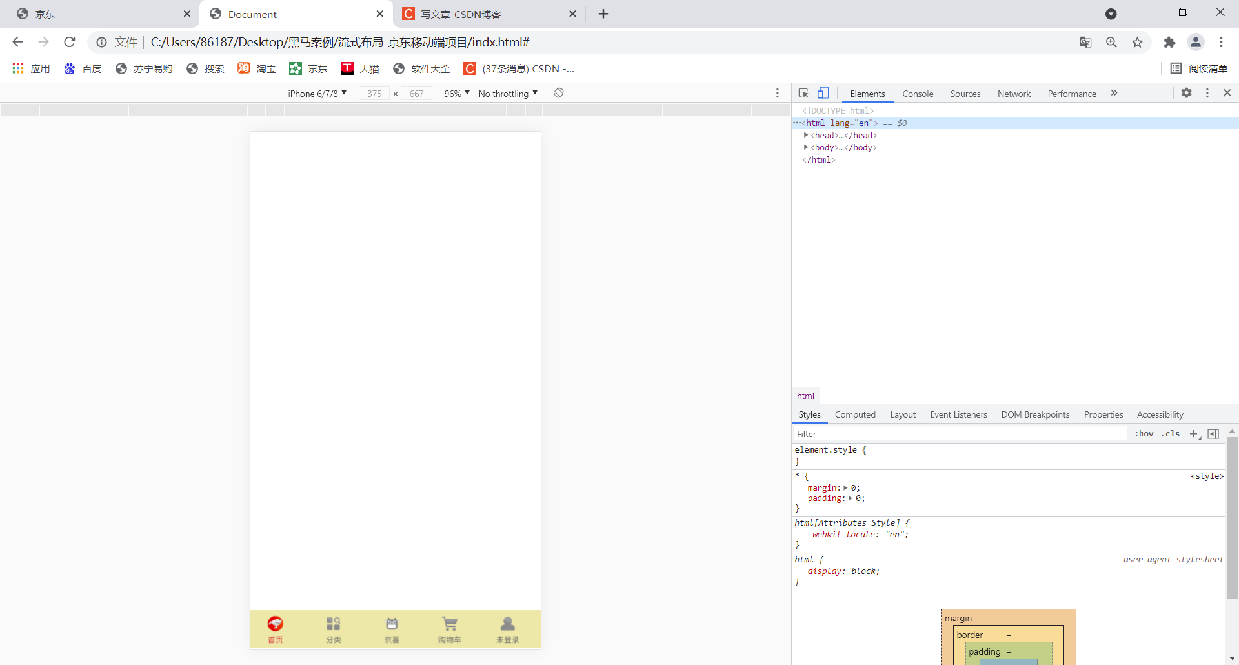Click the rotate device orientation icon

pyautogui.click(x=559, y=93)
